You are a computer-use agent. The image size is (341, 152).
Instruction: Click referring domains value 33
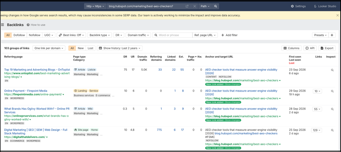click(x=160, y=70)
